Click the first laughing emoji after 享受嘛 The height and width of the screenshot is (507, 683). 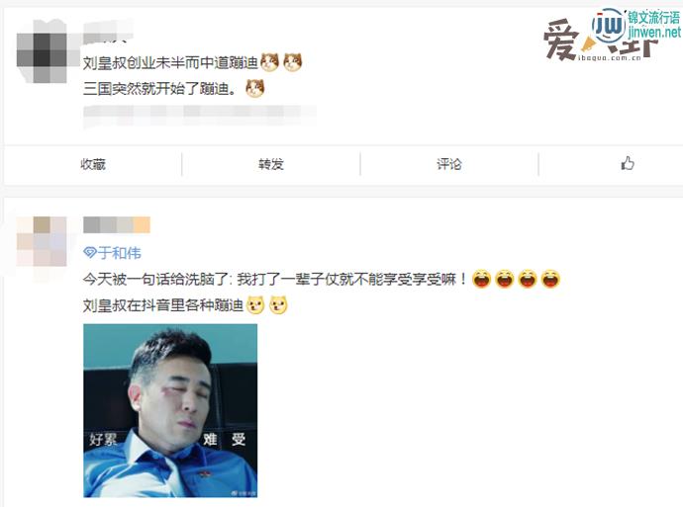pyautogui.click(x=481, y=279)
